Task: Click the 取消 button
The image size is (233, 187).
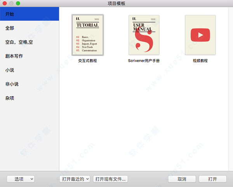Action: tap(182, 179)
